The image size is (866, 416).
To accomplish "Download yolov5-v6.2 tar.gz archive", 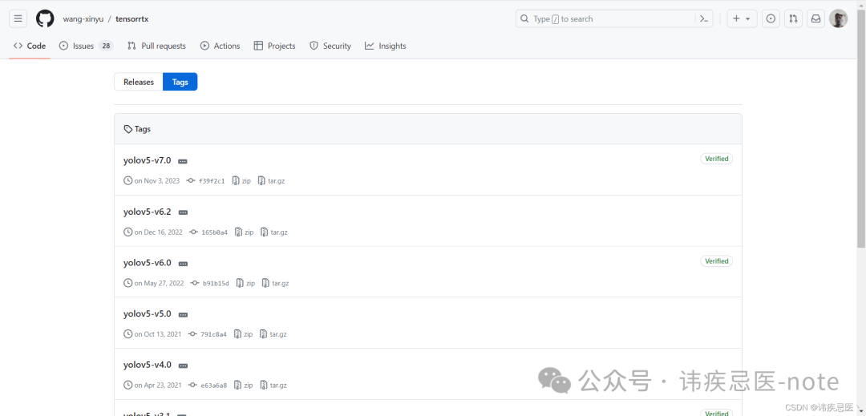I will click(x=274, y=232).
